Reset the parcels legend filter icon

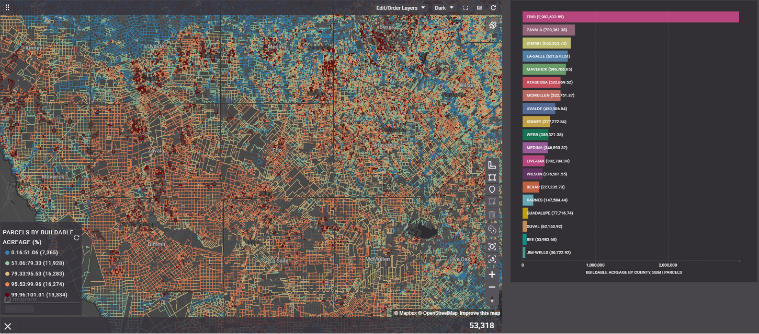tap(77, 237)
